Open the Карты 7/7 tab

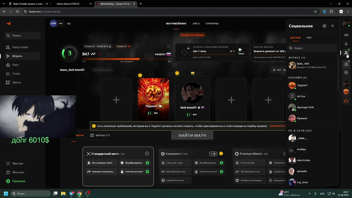(100, 135)
